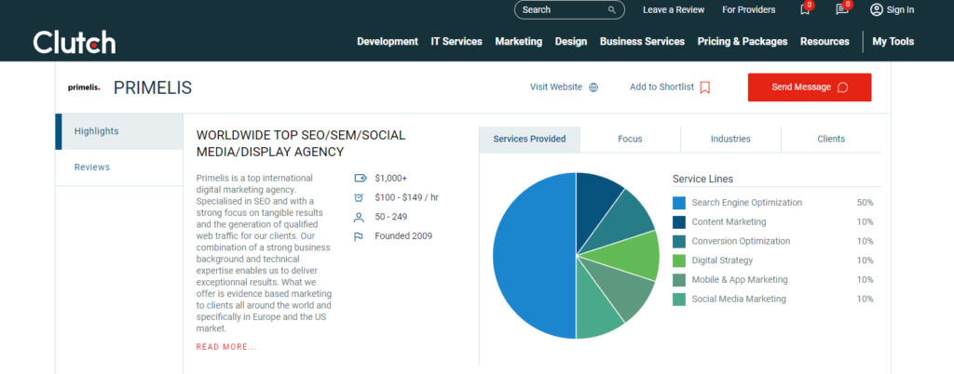Open the Business Services menu
Image resolution: width=954 pixels, height=374 pixels.
(x=642, y=42)
